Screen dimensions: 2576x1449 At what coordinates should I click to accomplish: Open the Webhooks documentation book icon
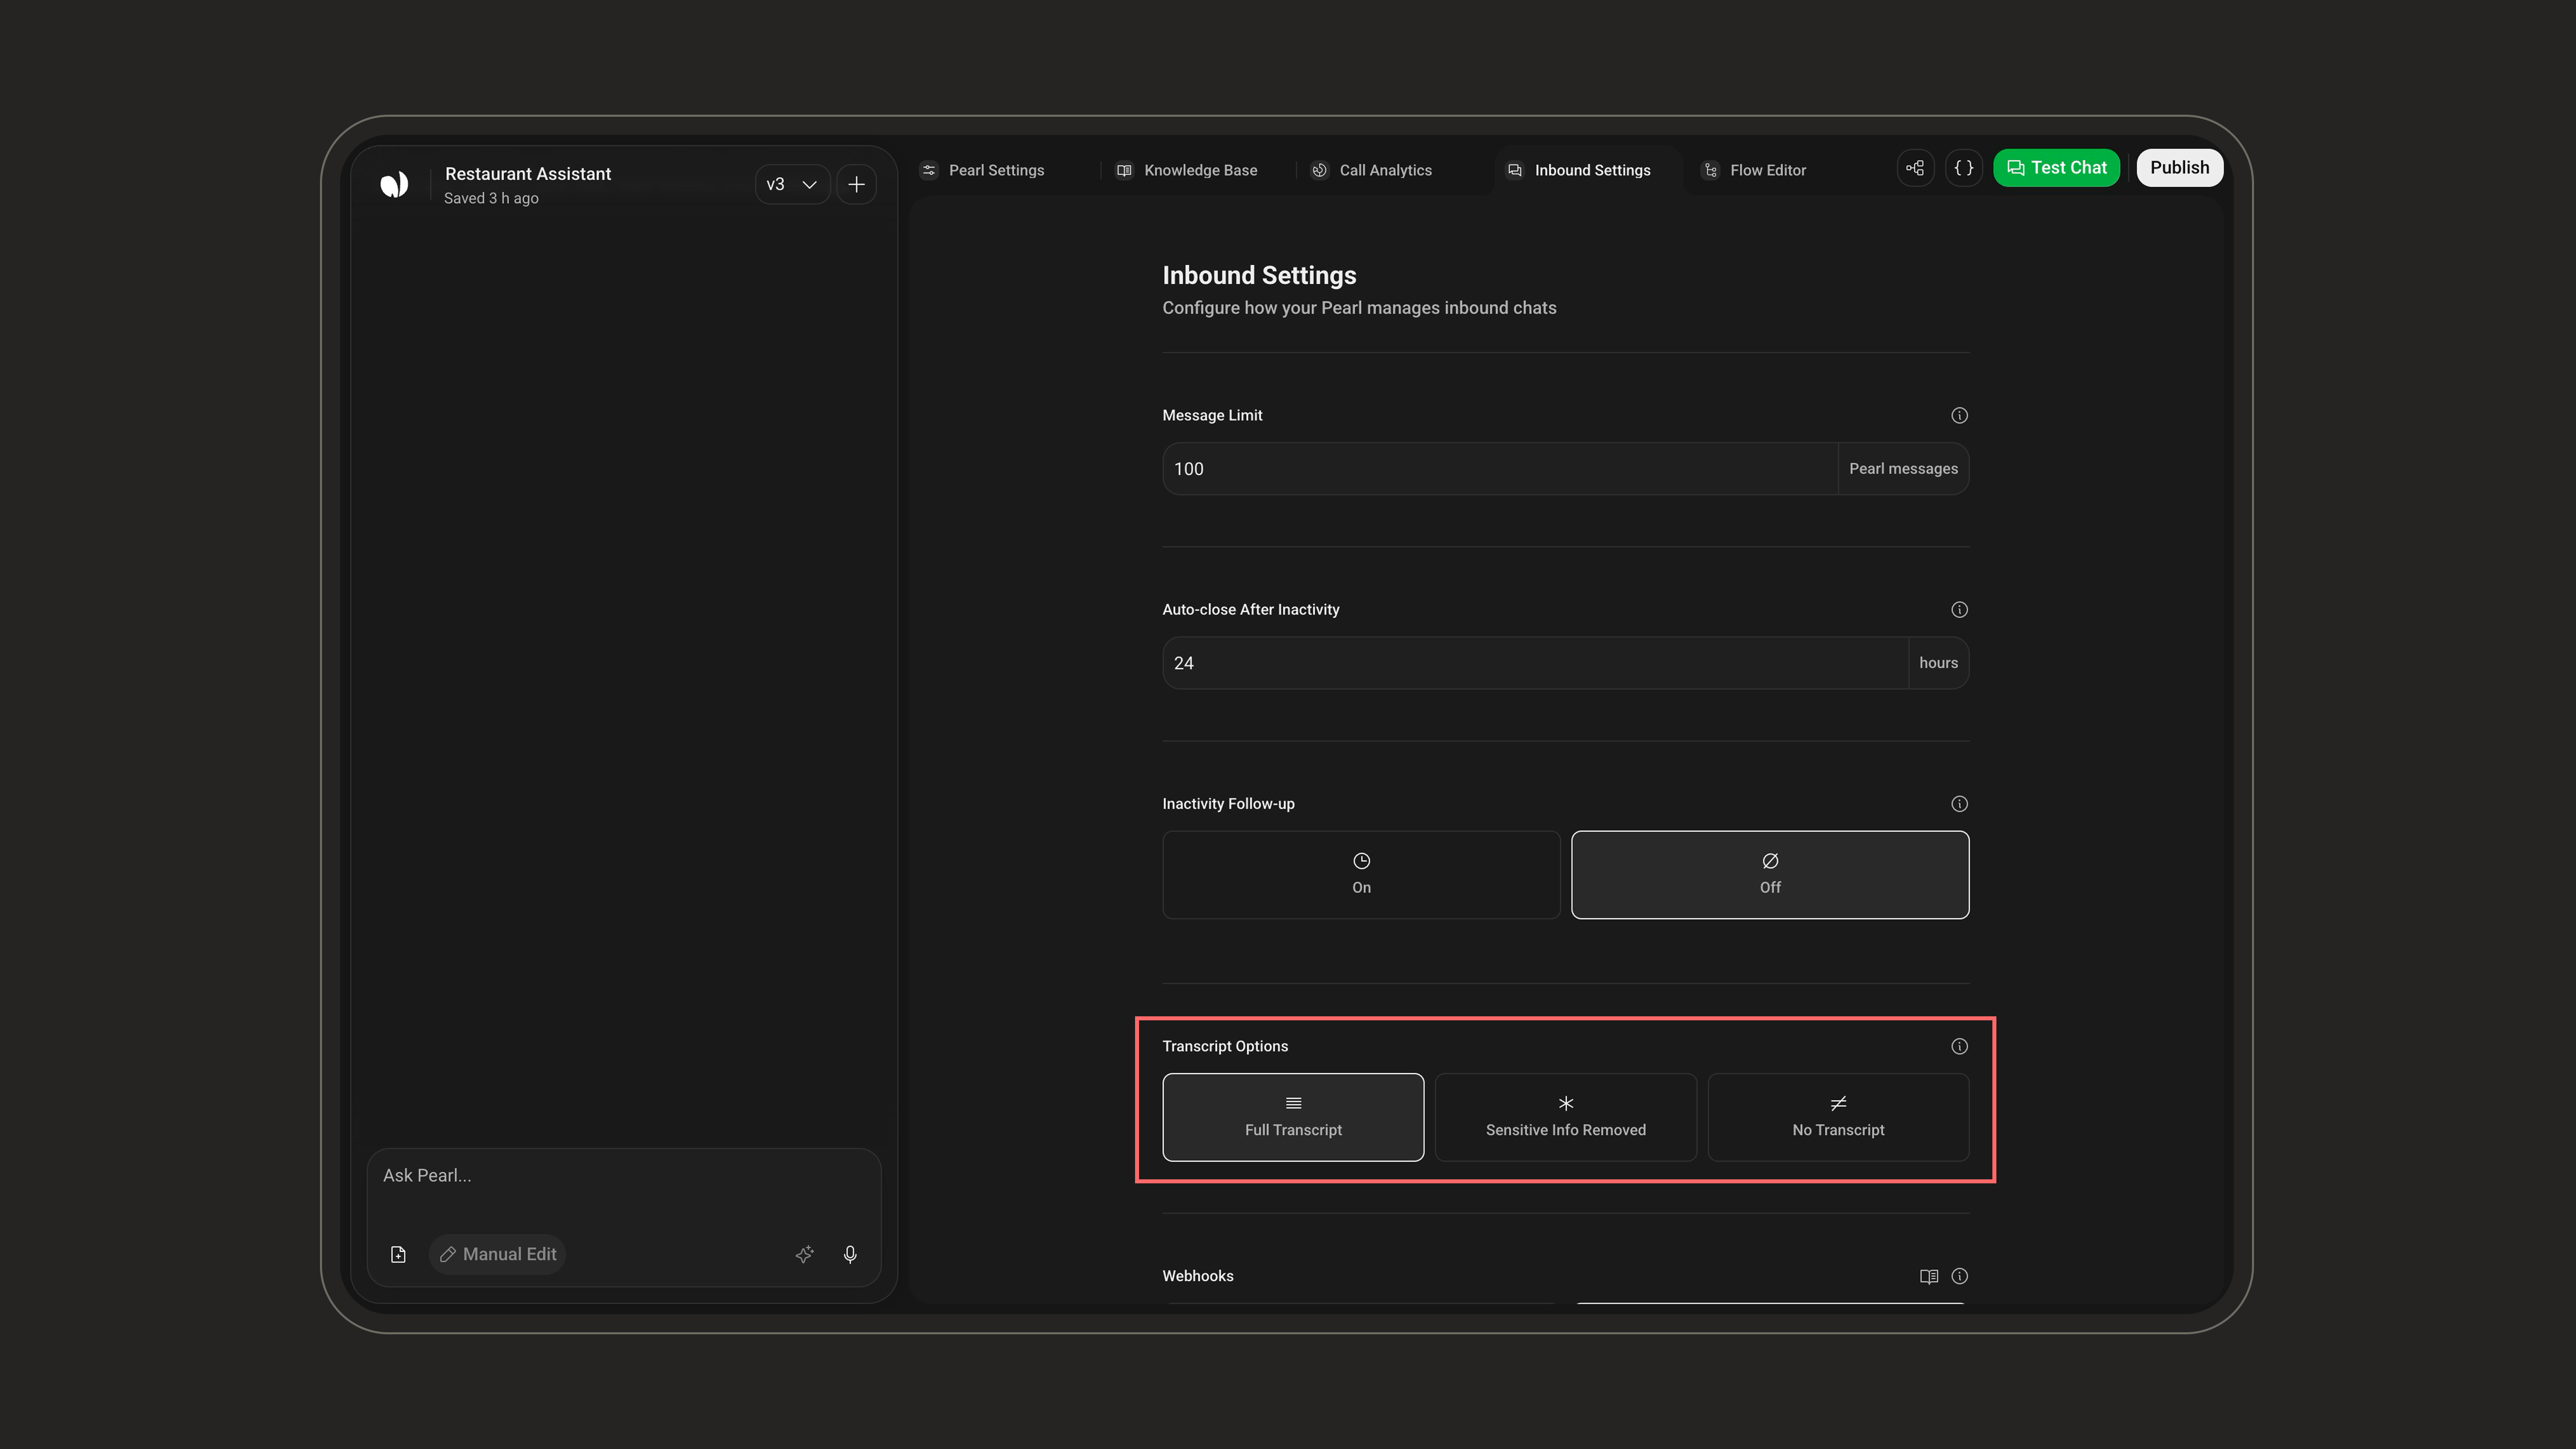1929,1276
